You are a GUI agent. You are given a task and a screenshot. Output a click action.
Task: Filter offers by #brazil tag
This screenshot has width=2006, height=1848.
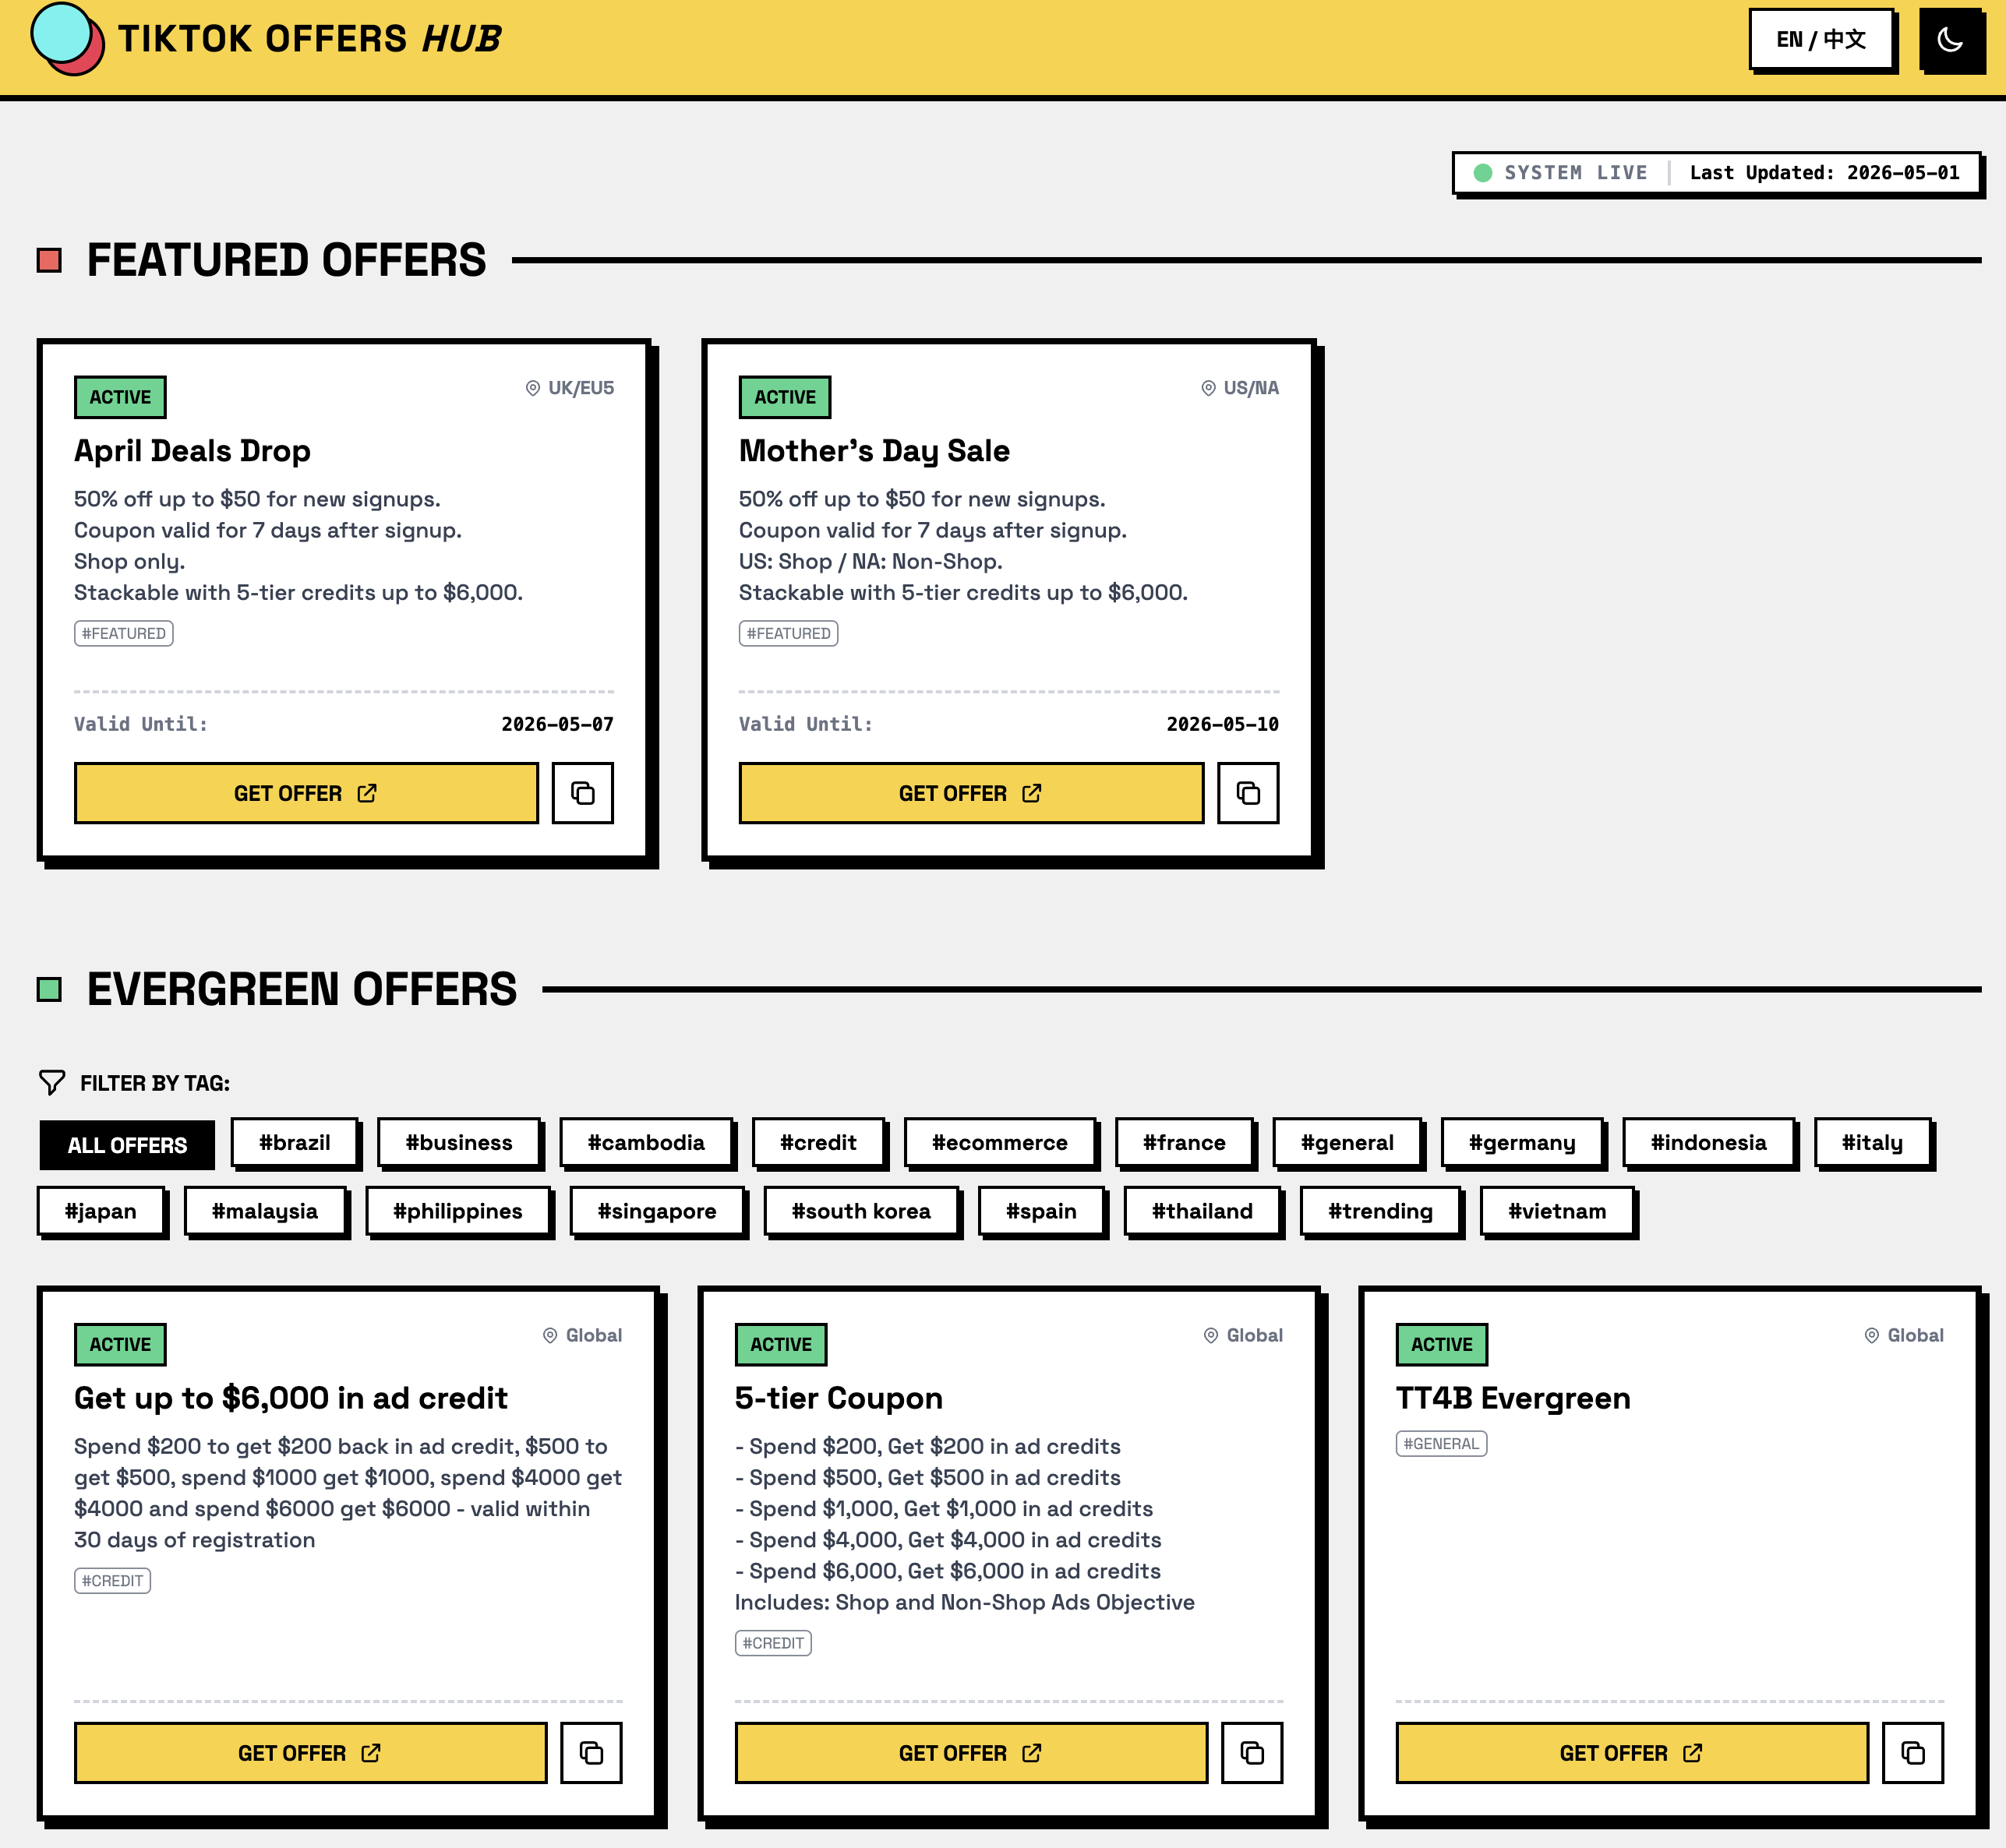[294, 1142]
